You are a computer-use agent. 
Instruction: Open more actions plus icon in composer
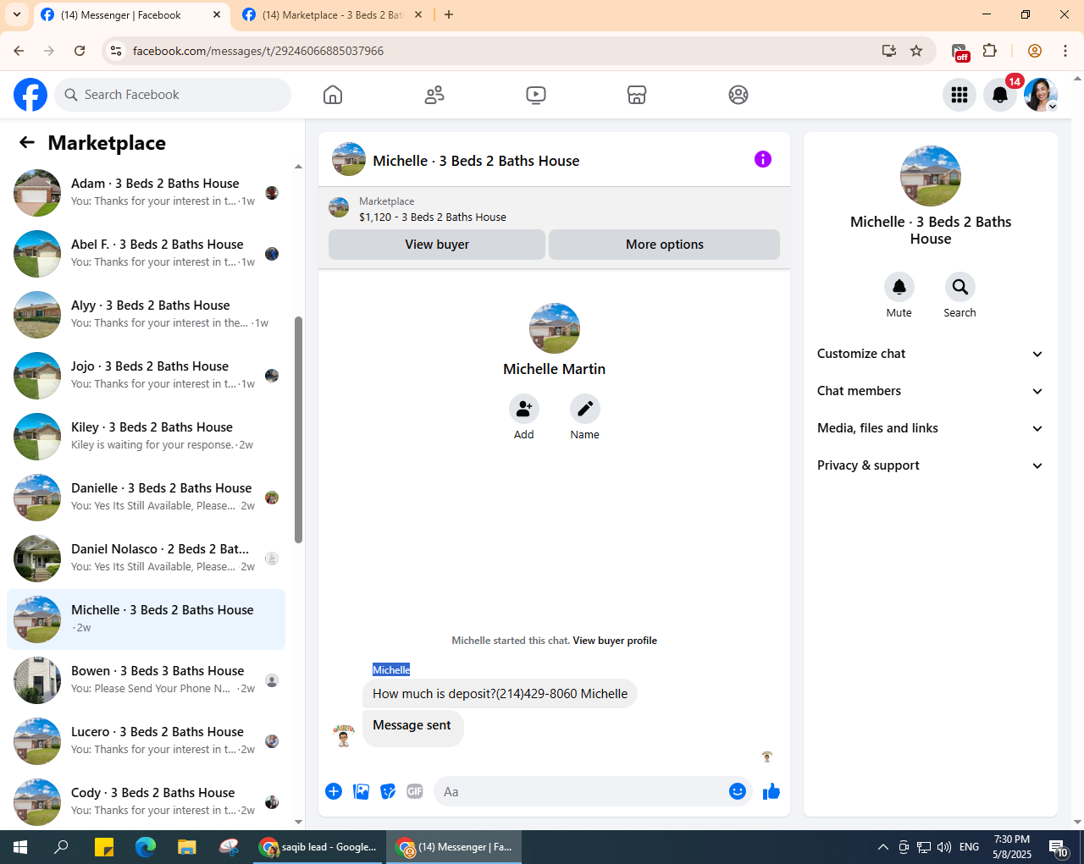tap(334, 791)
